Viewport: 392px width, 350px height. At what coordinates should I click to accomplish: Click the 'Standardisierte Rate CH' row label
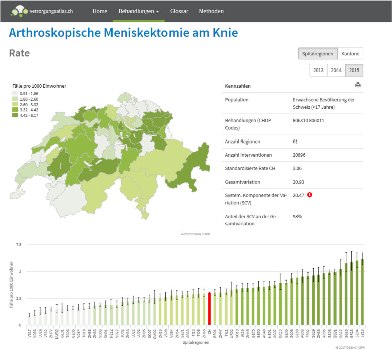click(250, 168)
